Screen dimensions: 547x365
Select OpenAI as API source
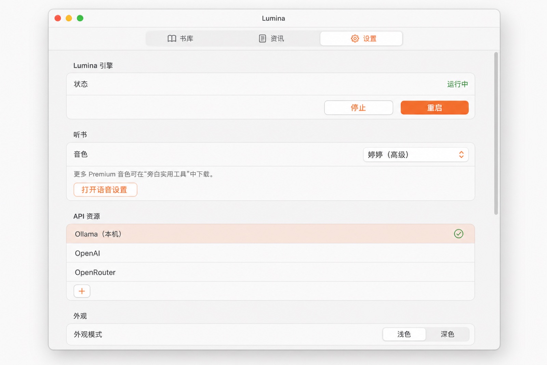(270, 253)
